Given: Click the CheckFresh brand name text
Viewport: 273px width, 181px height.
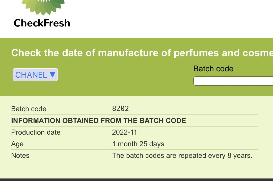Looking at the screenshot, I should pyautogui.click(x=42, y=23).
